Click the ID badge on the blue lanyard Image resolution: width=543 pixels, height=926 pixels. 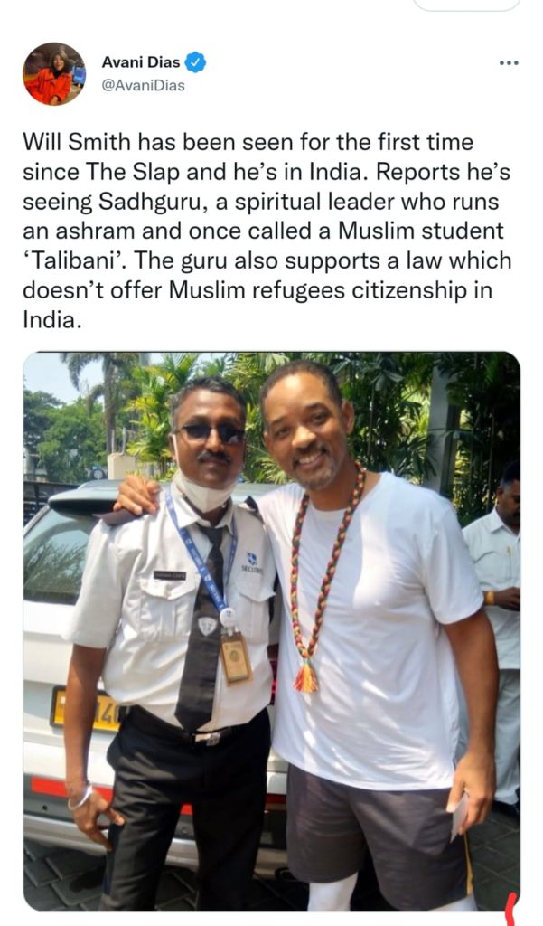click(236, 657)
